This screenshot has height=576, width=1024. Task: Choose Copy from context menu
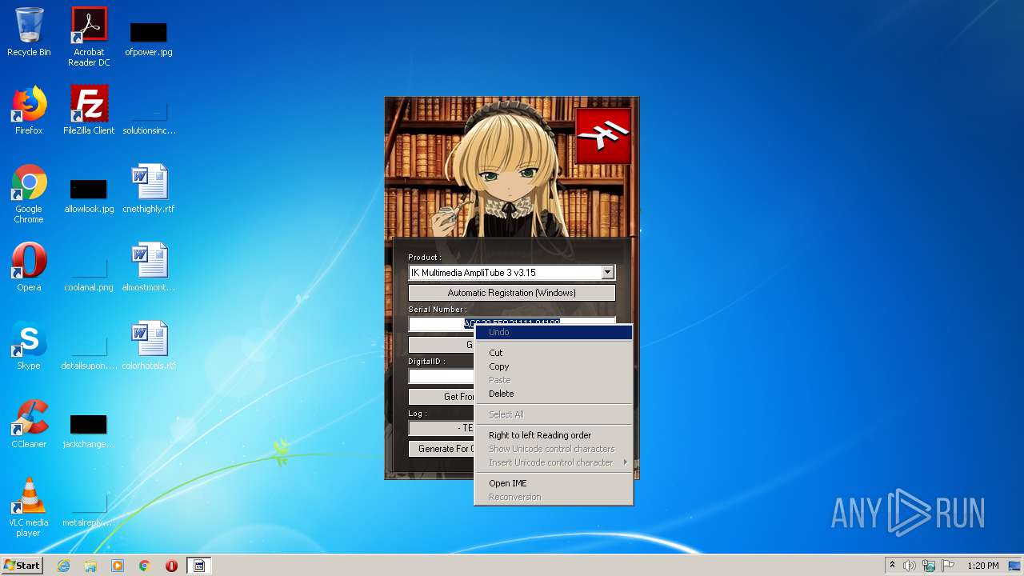coord(554,366)
